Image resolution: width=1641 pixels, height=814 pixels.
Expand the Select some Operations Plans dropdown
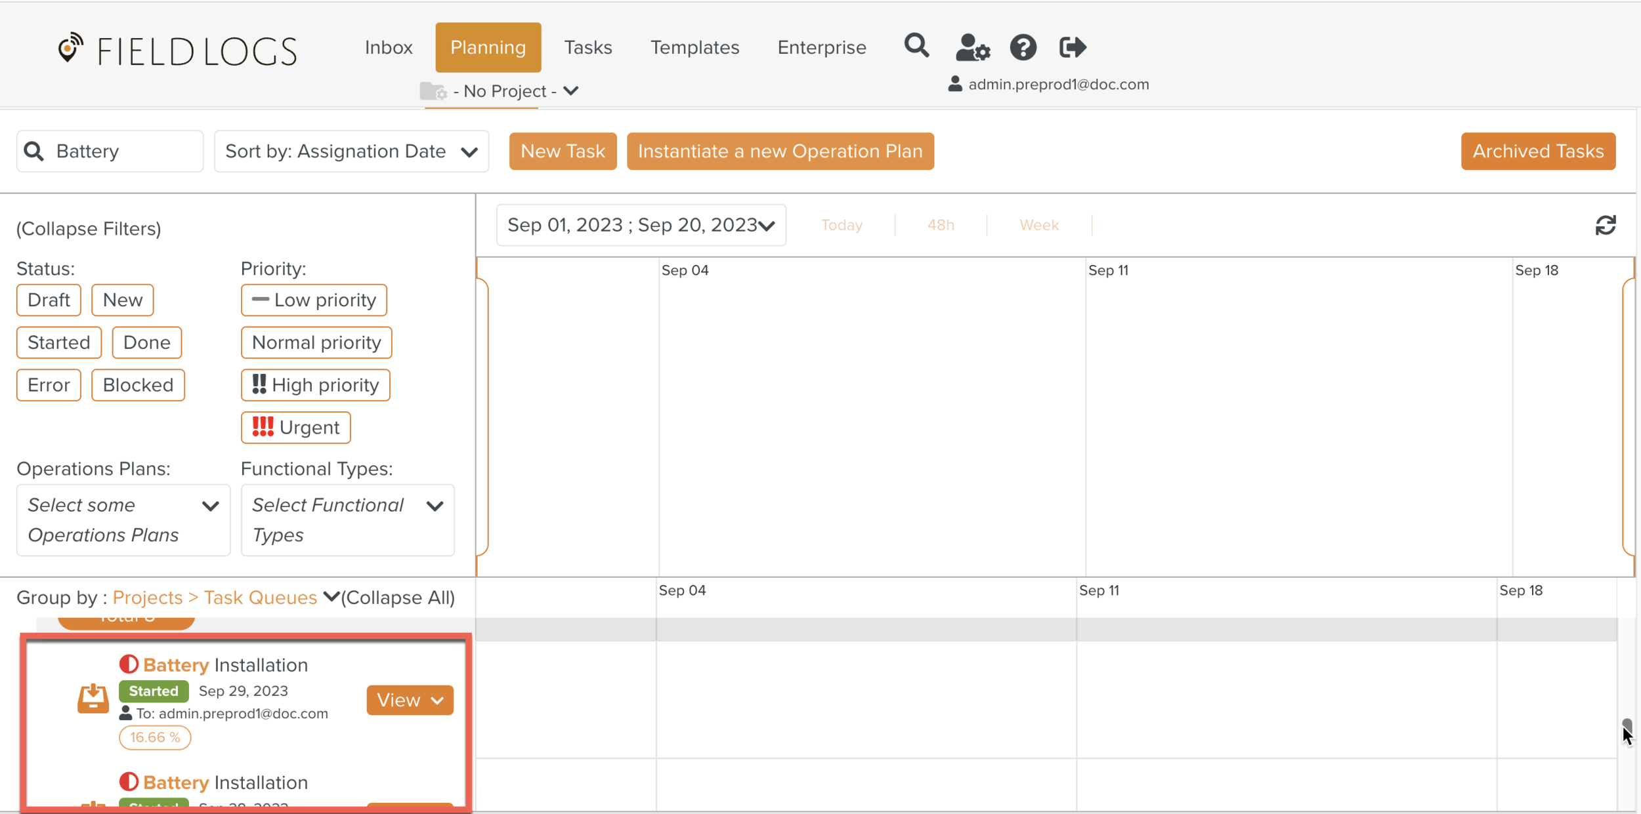pyautogui.click(x=123, y=520)
